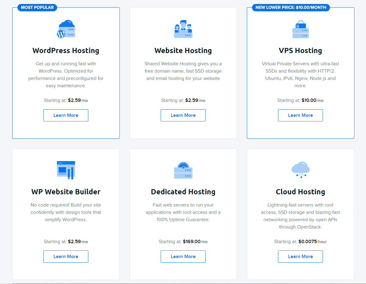Click the $169.00/mo Dedicated starting price

[x=195, y=242]
